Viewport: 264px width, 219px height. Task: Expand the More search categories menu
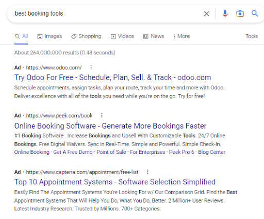coord(181,36)
